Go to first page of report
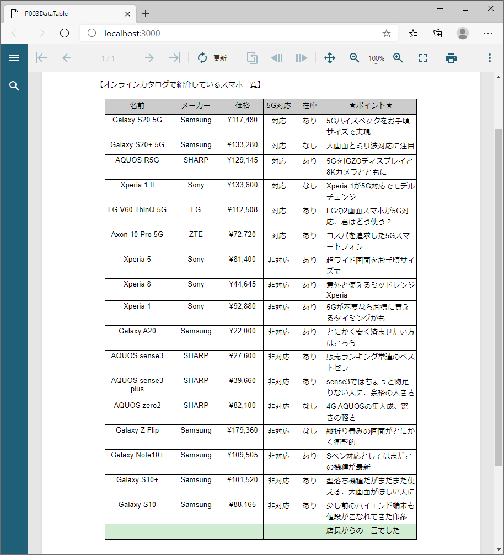This screenshot has width=504, height=555. [x=42, y=58]
